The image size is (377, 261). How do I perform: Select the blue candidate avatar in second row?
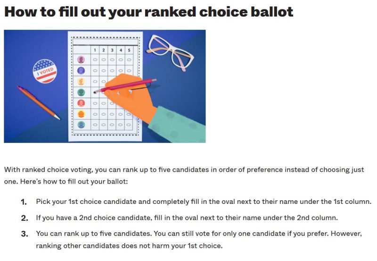[x=81, y=70]
